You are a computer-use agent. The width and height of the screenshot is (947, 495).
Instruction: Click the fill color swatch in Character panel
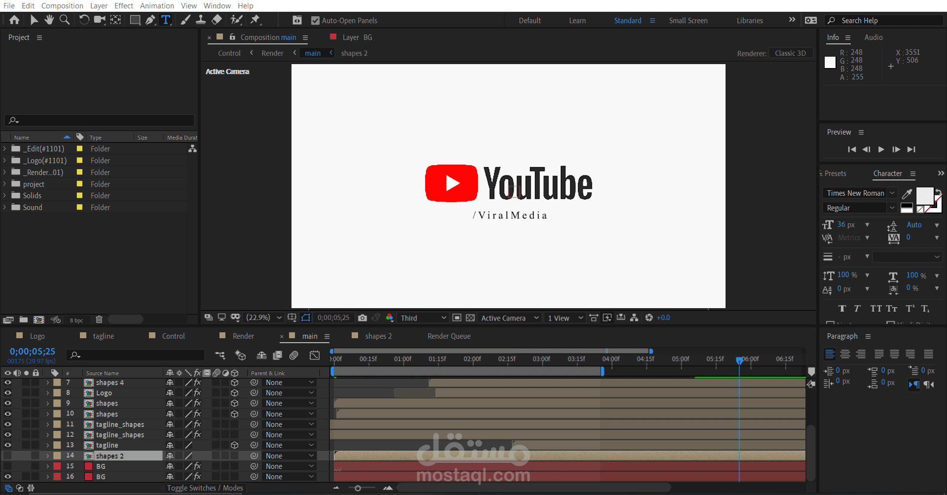click(x=924, y=196)
